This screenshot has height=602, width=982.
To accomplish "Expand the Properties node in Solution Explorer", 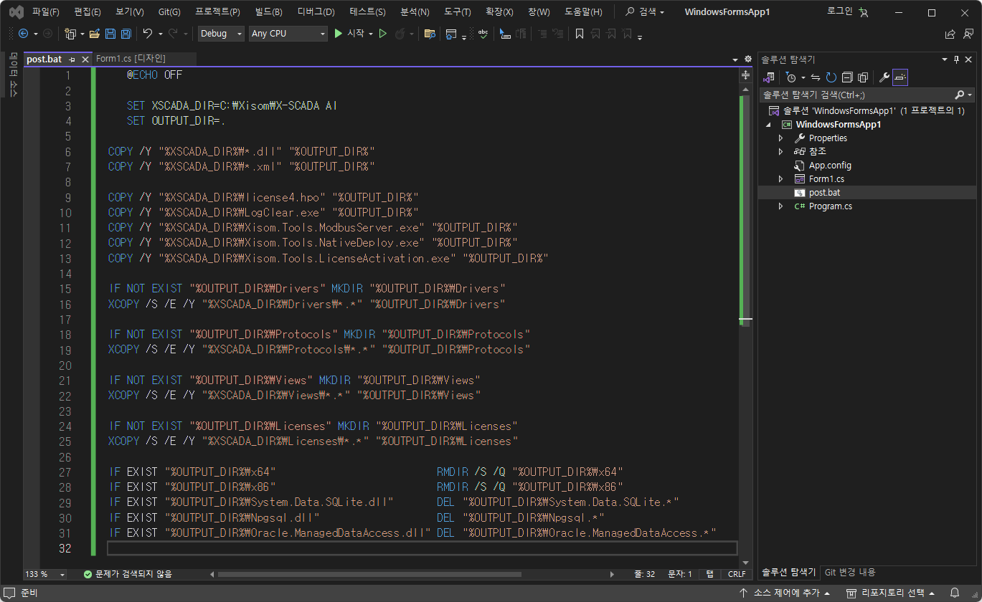I will [x=780, y=138].
